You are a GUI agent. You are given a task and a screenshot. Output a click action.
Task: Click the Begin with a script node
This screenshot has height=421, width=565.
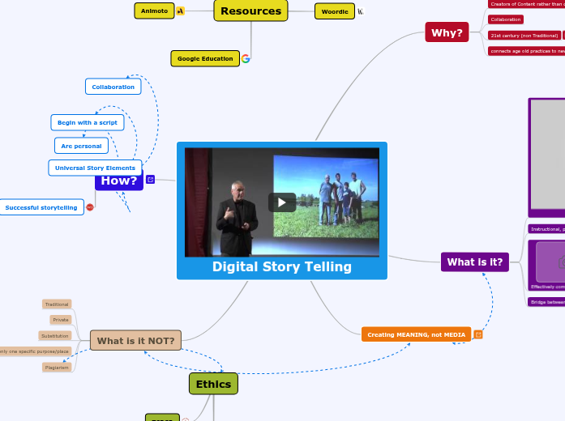click(87, 122)
